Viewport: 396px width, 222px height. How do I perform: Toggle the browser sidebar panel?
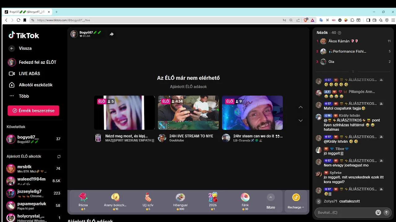point(368,20)
